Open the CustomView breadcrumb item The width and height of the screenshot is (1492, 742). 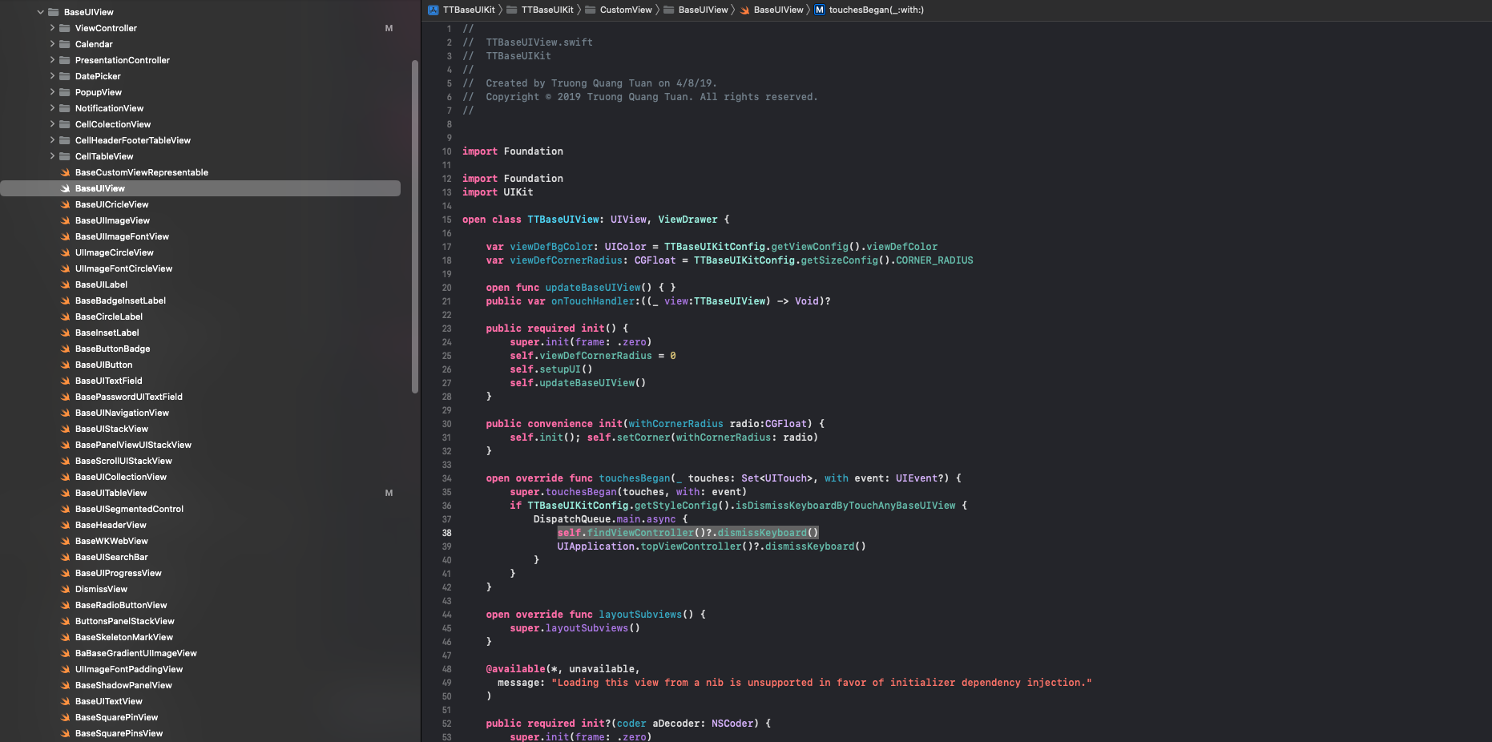(626, 10)
